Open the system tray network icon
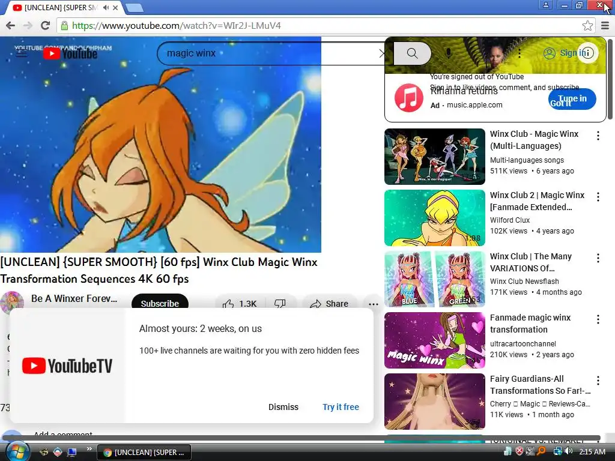Image resolution: width=615 pixels, height=461 pixels. (x=557, y=451)
